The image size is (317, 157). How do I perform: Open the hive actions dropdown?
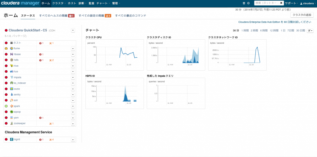point(73,66)
